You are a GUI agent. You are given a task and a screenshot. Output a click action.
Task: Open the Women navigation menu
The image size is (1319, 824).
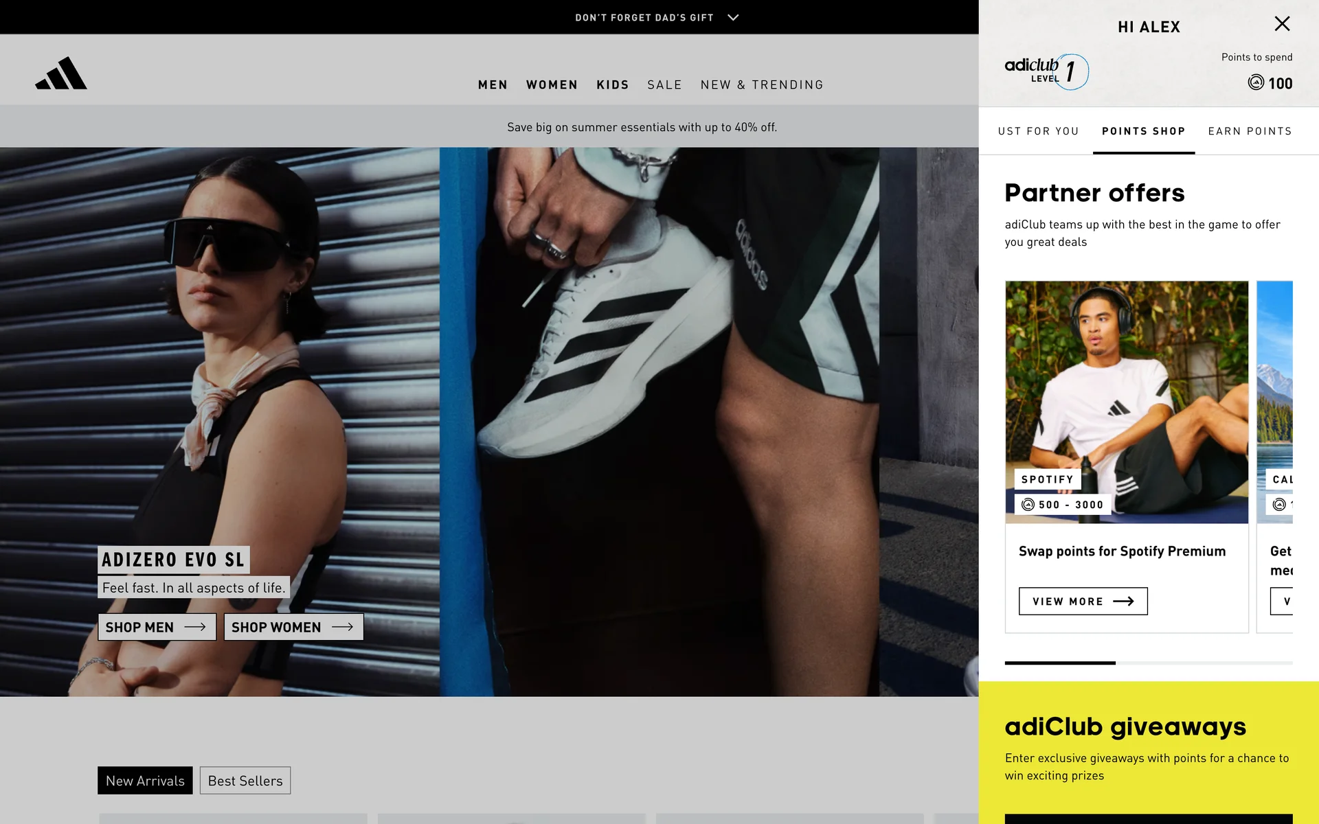(x=552, y=84)
